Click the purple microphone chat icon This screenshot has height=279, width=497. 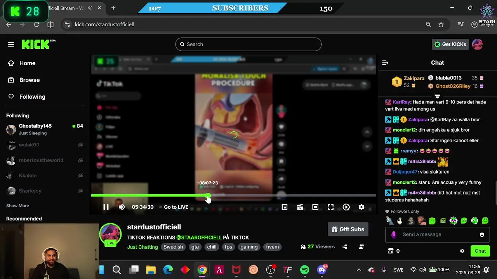click(394, 234)
